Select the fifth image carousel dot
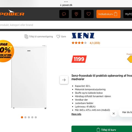 [x=36, y=117]
